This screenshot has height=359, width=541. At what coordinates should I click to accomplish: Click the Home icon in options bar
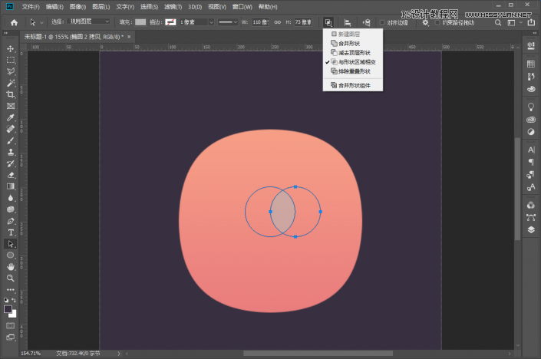click(x=14, y=22)
